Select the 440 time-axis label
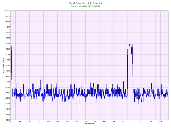The height and width of the screenshot is (128, 171). pyautogui.click(x=104, y=121)
